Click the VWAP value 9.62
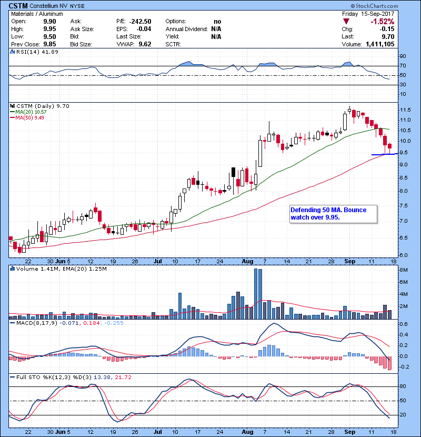 coord(145,44)
